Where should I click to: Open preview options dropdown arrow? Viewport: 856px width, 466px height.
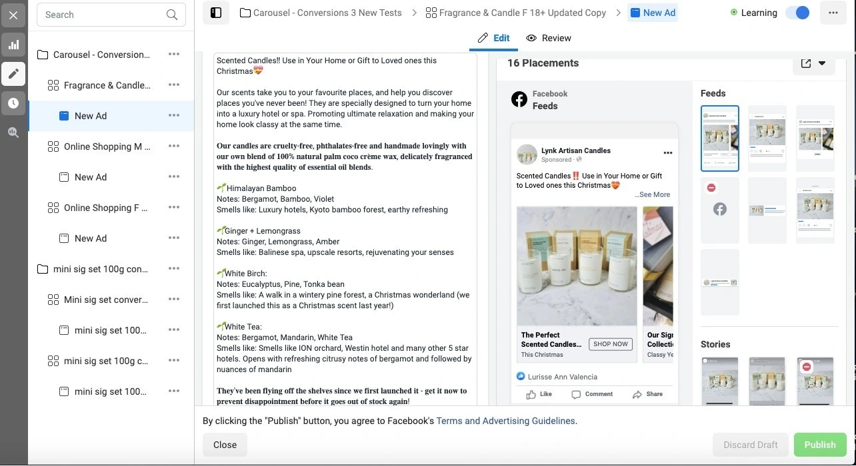[x=822, y=63]
